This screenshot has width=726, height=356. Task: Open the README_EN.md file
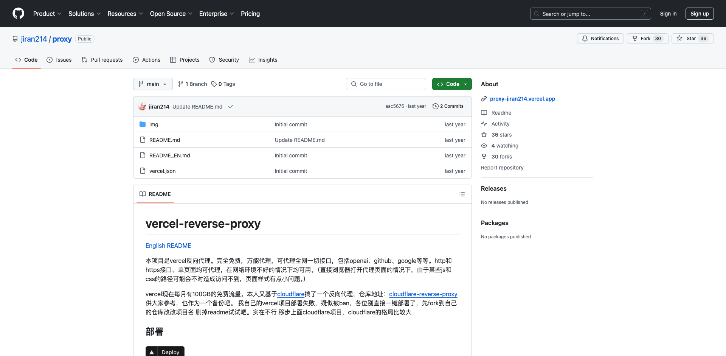pyautogui.click(x=170, y=155)
